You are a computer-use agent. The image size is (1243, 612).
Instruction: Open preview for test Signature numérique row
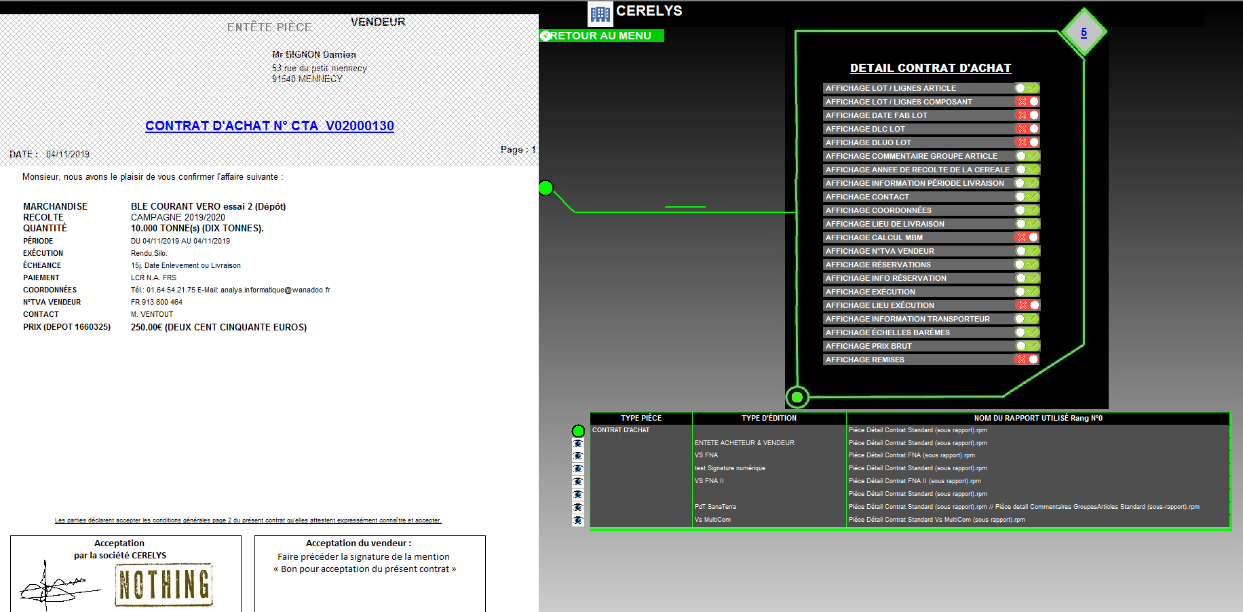(x=577, y=467)
